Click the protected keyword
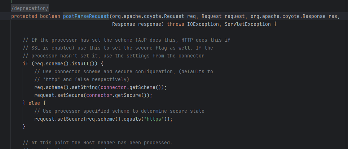 24,17
